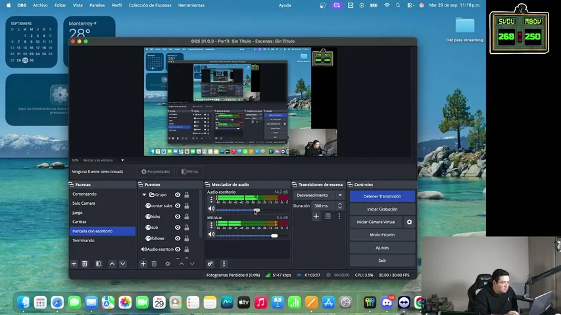
Task: Click Detener Transmisión button
Action: click(x=382, y=196)
